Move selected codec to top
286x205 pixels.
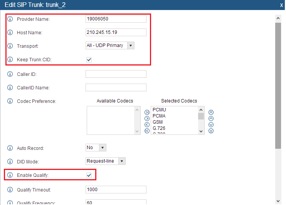[211, 112]
